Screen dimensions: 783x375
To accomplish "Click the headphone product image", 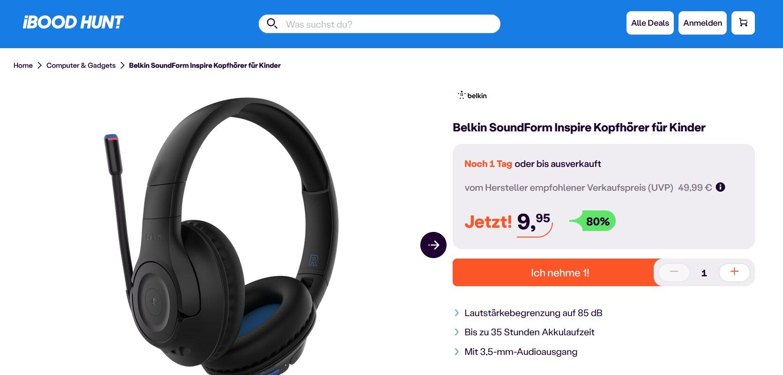I will 220,234.
